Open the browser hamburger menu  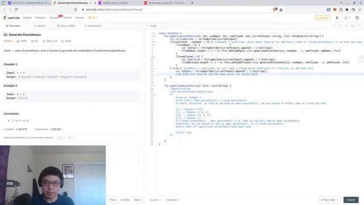359,10
